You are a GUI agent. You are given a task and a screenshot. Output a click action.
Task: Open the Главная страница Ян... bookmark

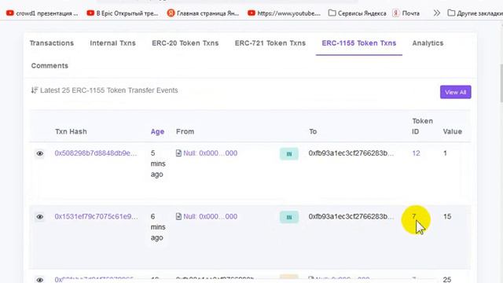(203, 13)
